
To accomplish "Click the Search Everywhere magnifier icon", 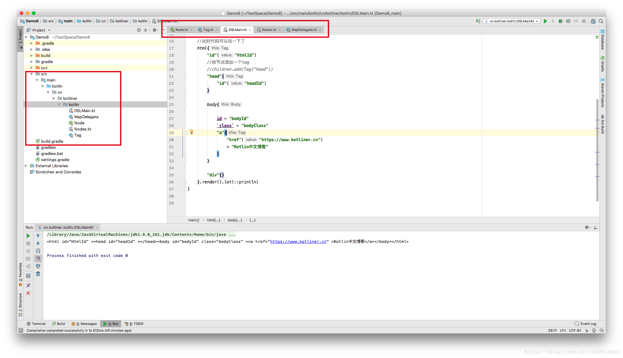I will [601, 21].
